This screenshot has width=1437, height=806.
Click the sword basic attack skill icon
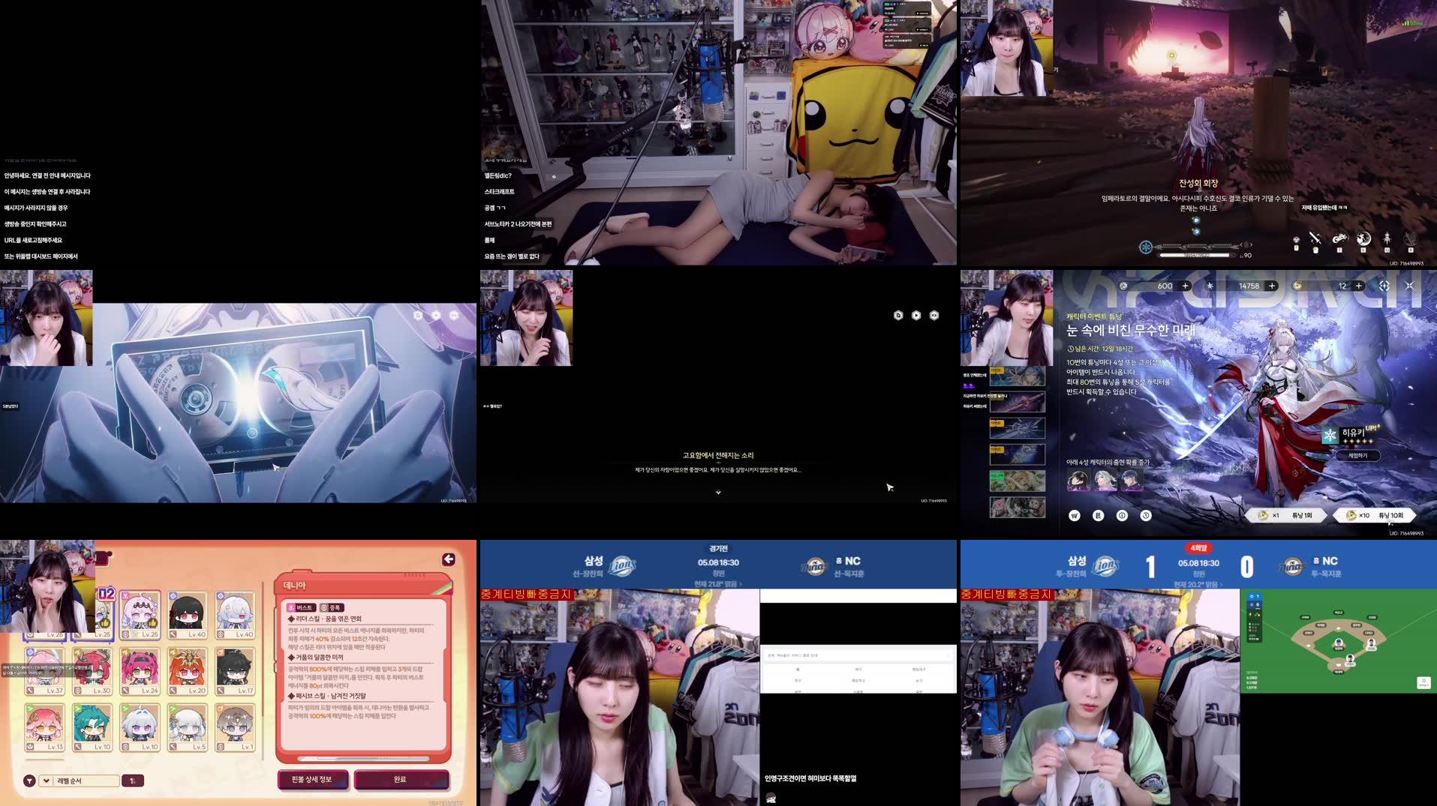click(x=1315, y=238)
